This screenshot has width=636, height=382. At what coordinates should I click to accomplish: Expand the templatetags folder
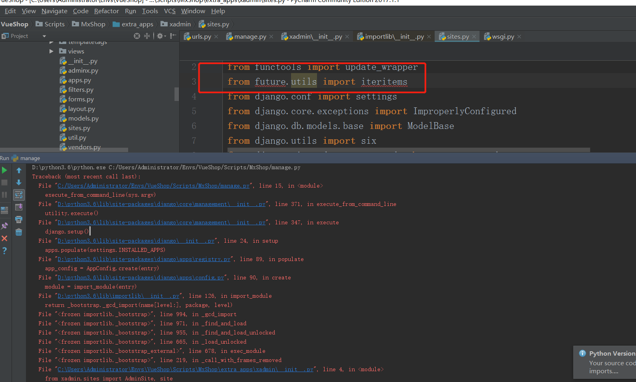coord(52,42)
